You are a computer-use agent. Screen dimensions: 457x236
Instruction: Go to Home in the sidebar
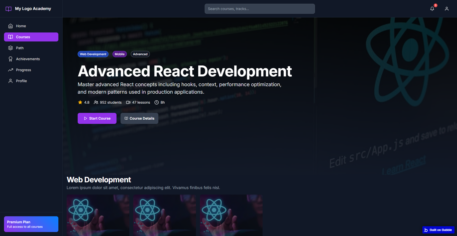click(x=31, y=26)
